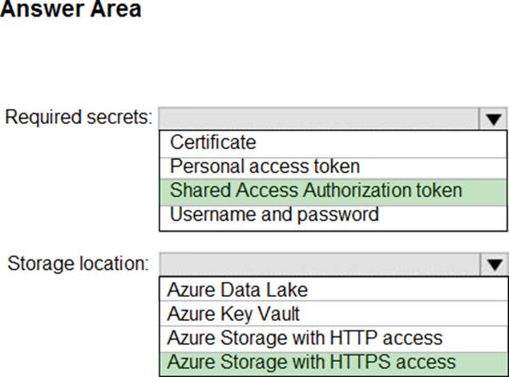Select the first Required secrets list entry
The image size is (509, 377).
213,142
